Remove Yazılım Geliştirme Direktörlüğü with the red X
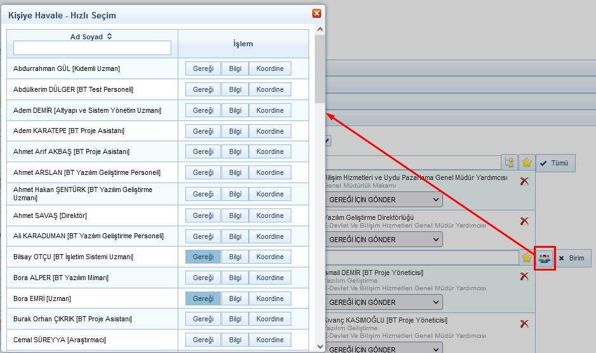The height and width of the screenshot is (353, 596). (524, 221)
